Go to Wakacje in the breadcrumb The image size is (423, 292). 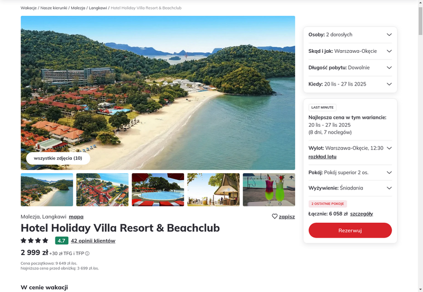[x=29, y=8]
